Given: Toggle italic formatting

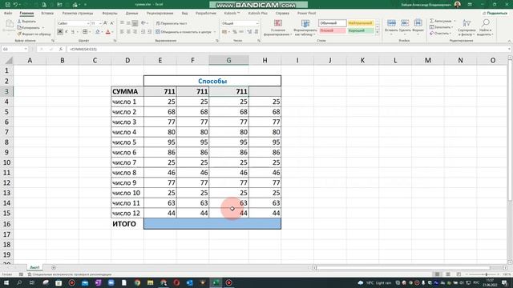Looking at the screenshot, I should (67, 32).
